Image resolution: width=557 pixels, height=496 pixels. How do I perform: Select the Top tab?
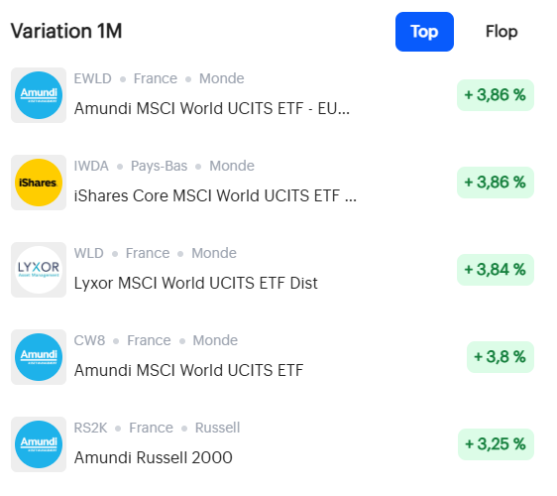[424, 32]
